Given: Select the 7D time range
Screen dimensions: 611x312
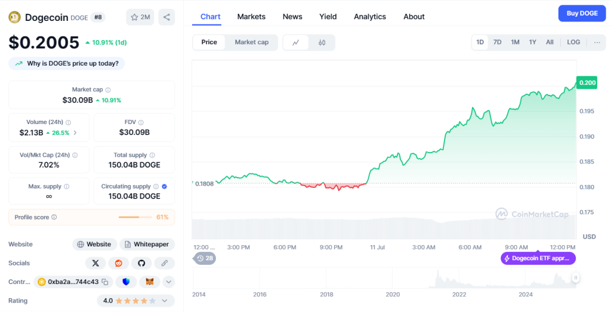Looking at the screenshot, I should pos(498,42).
